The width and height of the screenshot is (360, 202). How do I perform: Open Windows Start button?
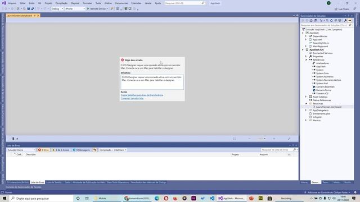pyautogui.click(x=4, y=198)
